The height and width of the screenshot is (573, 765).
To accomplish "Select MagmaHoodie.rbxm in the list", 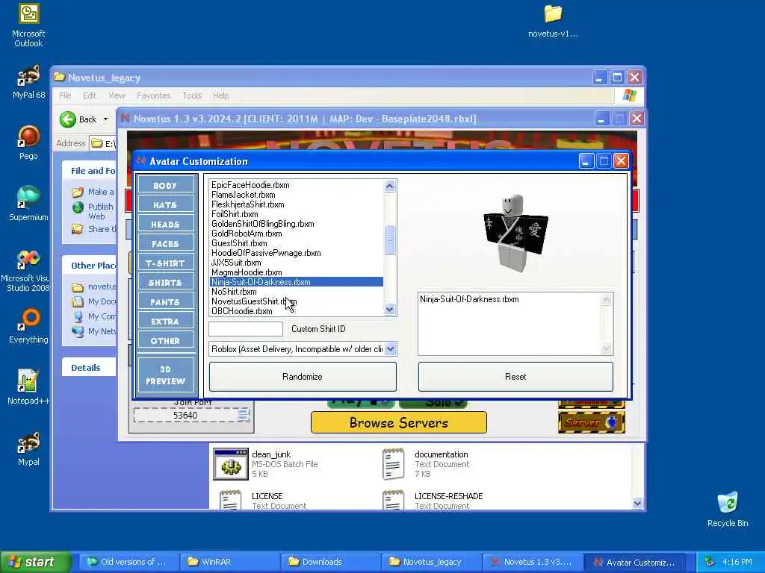I will pyautogui.click(x=247, y=272).
